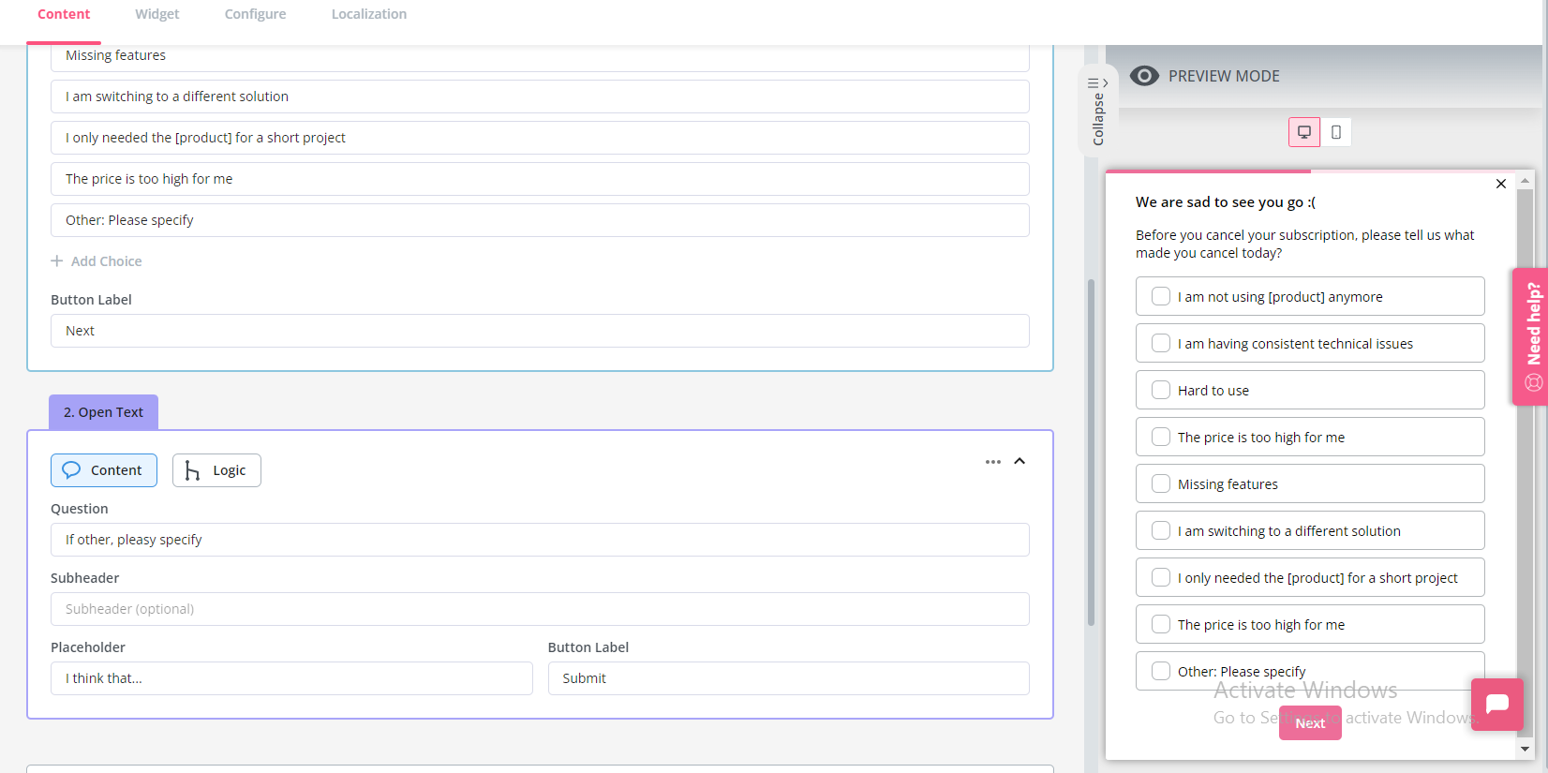Viewport: 1548px width, 773px height.
Task: Click the plus icon beside Add Choice
Action: point(57,261)
